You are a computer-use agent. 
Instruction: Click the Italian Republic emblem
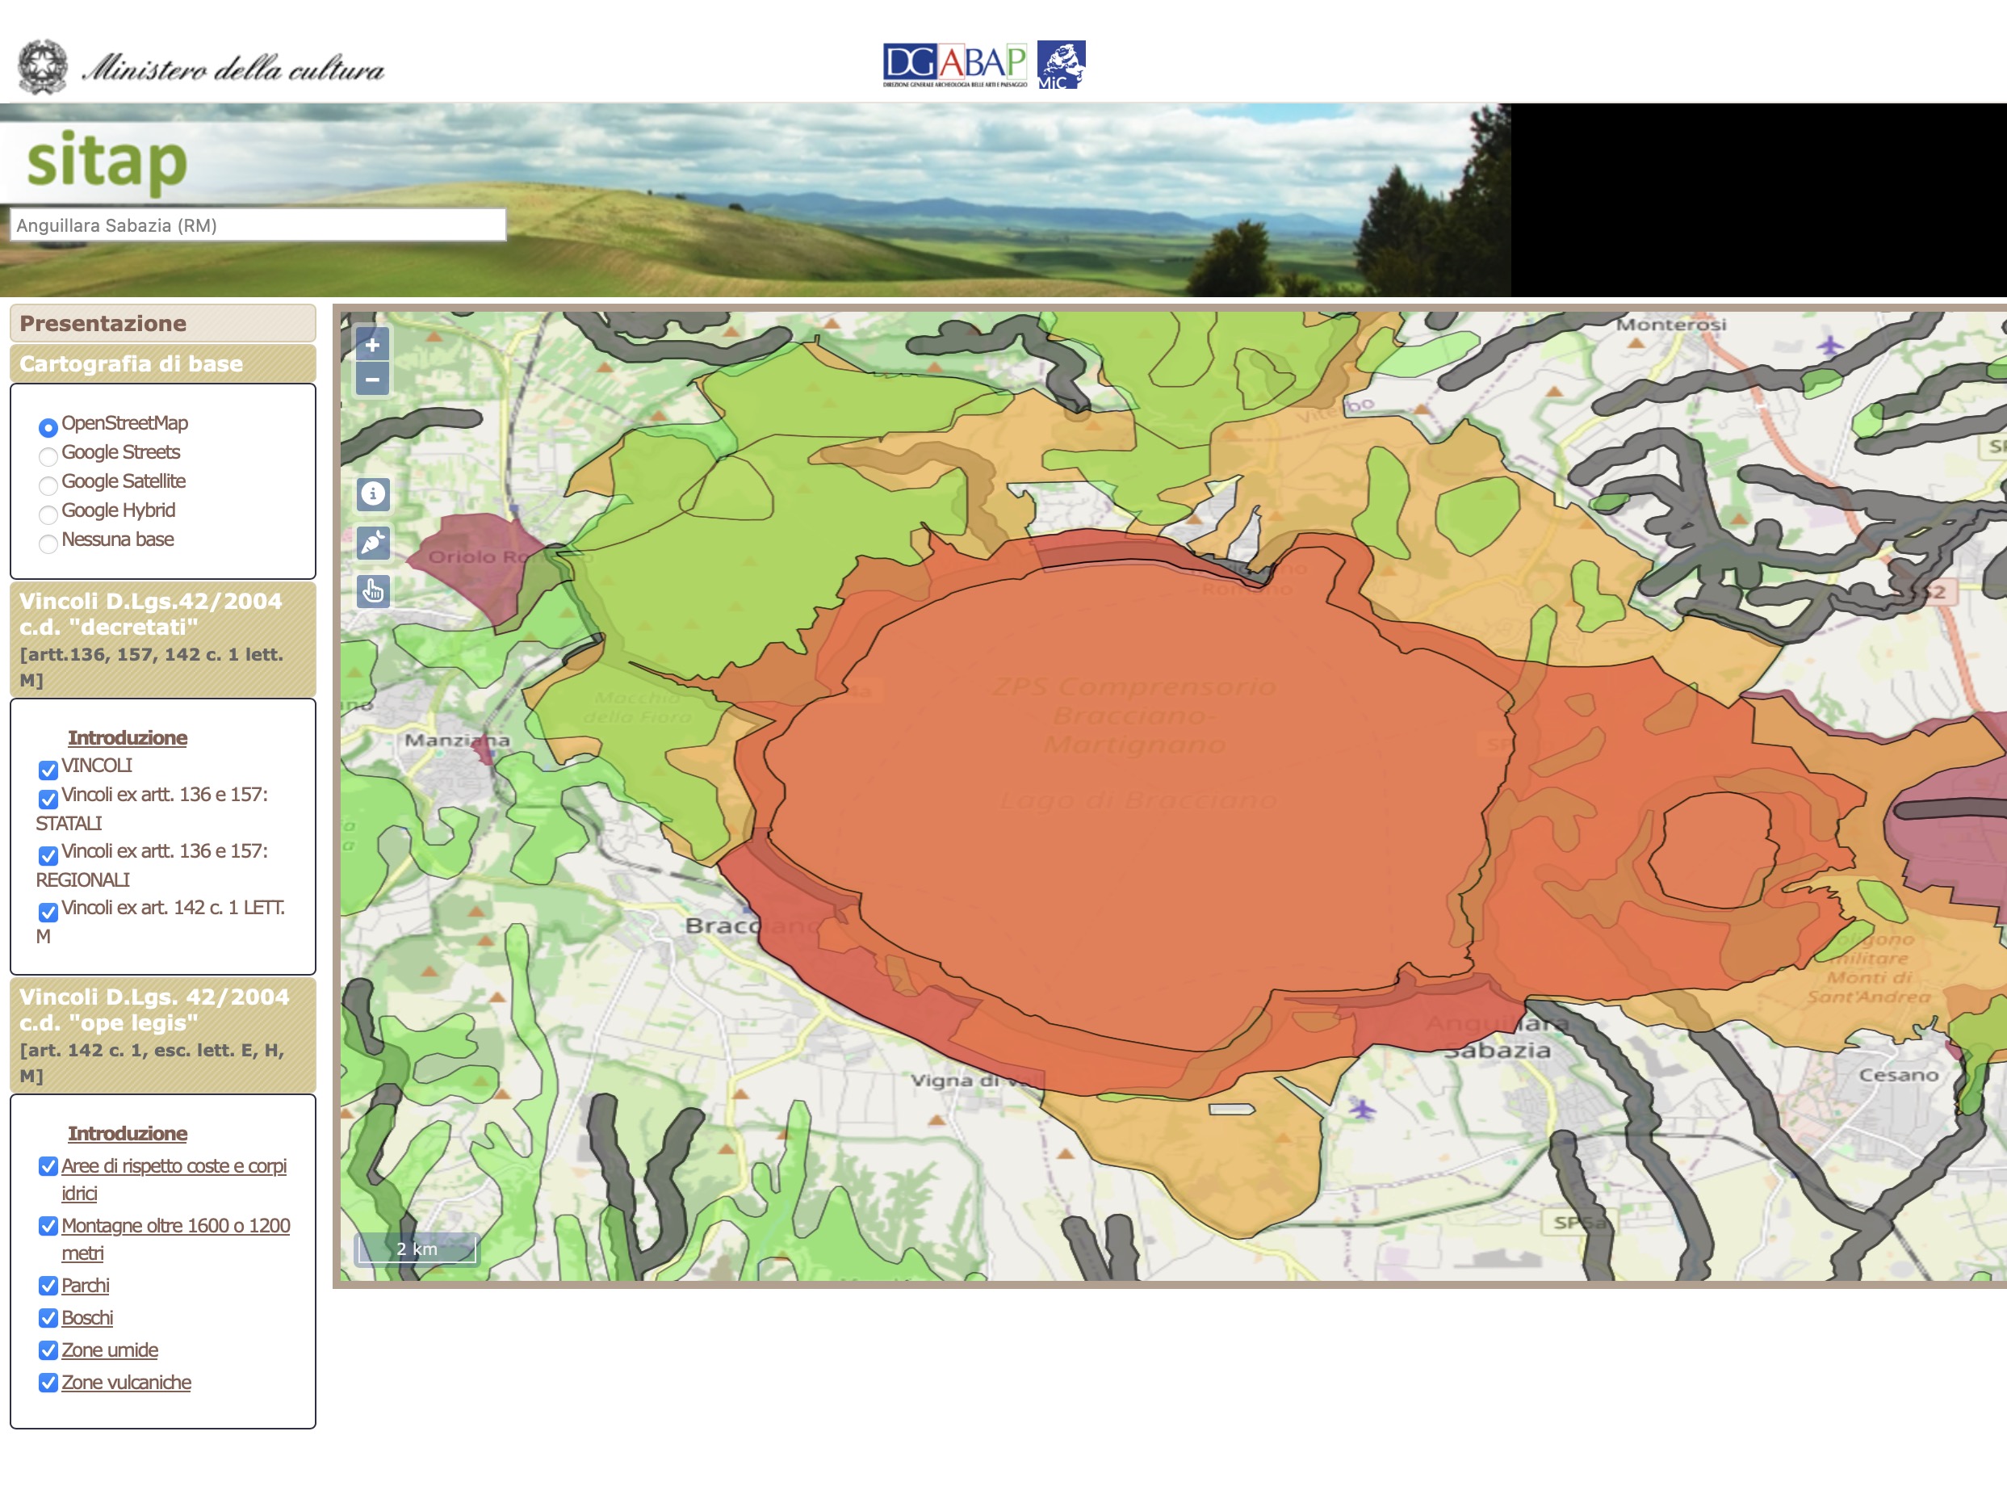(x=42, y=66)
